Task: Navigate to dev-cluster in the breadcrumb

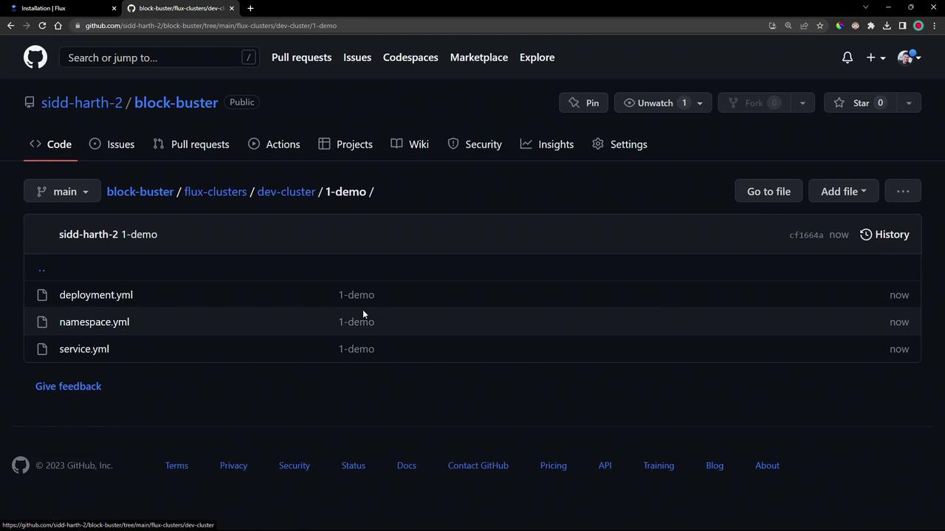Action: [x=286, y=192]
